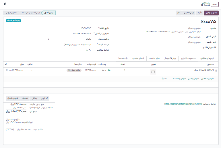Delete the order line with trash icon
Viewport: 221px width, 148px height.
tap(6, 70)
